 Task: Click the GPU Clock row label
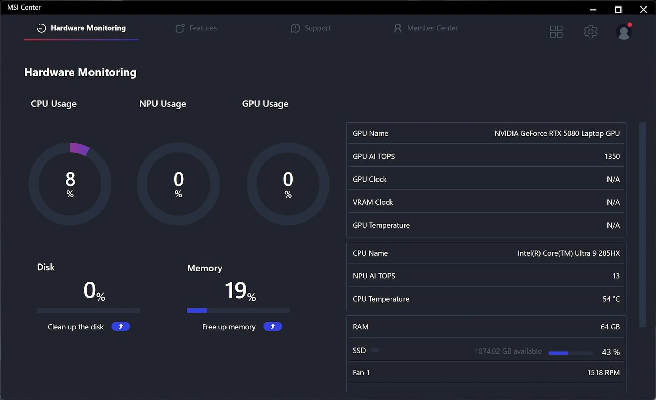pos(369,179)
